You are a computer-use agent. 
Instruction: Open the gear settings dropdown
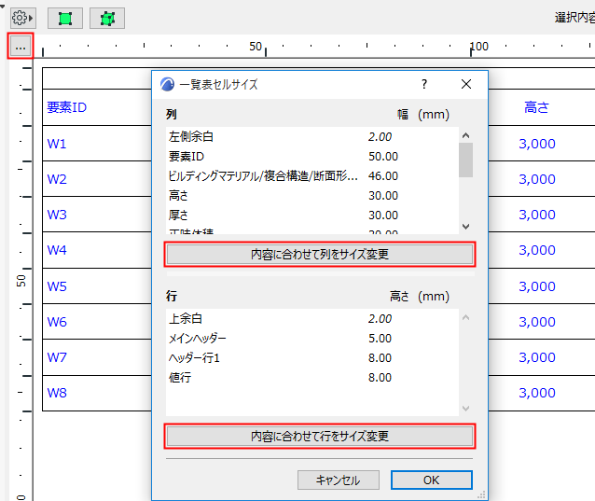pyautogui.click(x=22, y=18)
